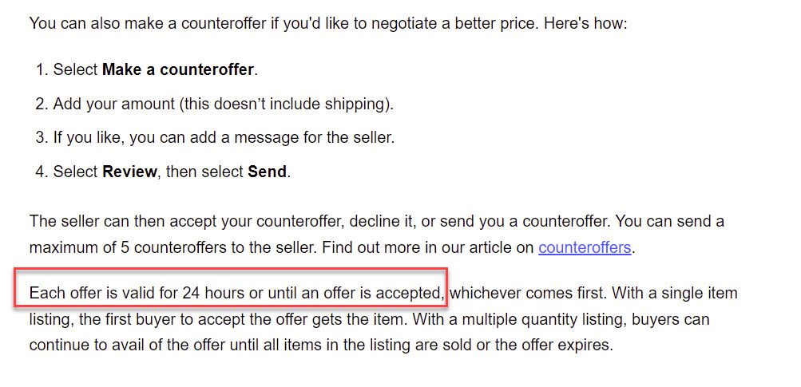Click the 'whichever comes first' phrase
Image resolution: width=801 pixels, height=387 pixels.
(528, 293)
